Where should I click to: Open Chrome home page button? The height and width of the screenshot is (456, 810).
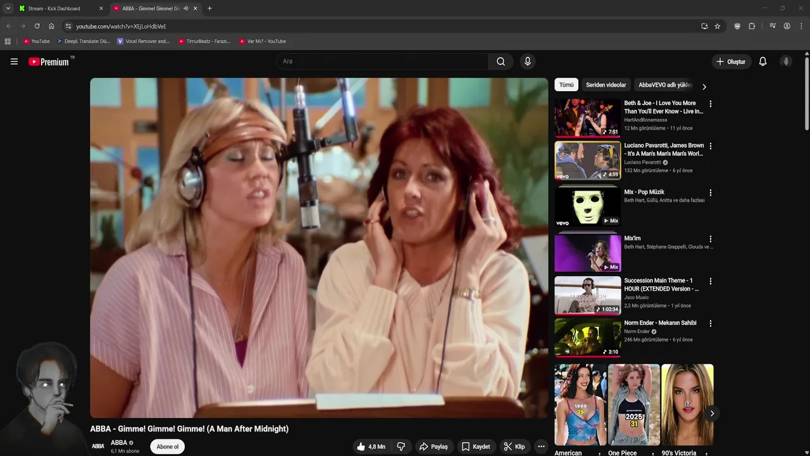[51, 26]
